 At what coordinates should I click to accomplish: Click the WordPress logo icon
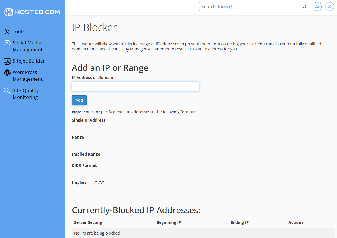pos(7,73)
